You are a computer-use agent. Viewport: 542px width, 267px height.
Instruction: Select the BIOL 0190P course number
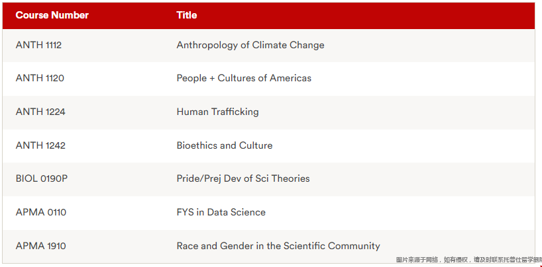[42, 178]
